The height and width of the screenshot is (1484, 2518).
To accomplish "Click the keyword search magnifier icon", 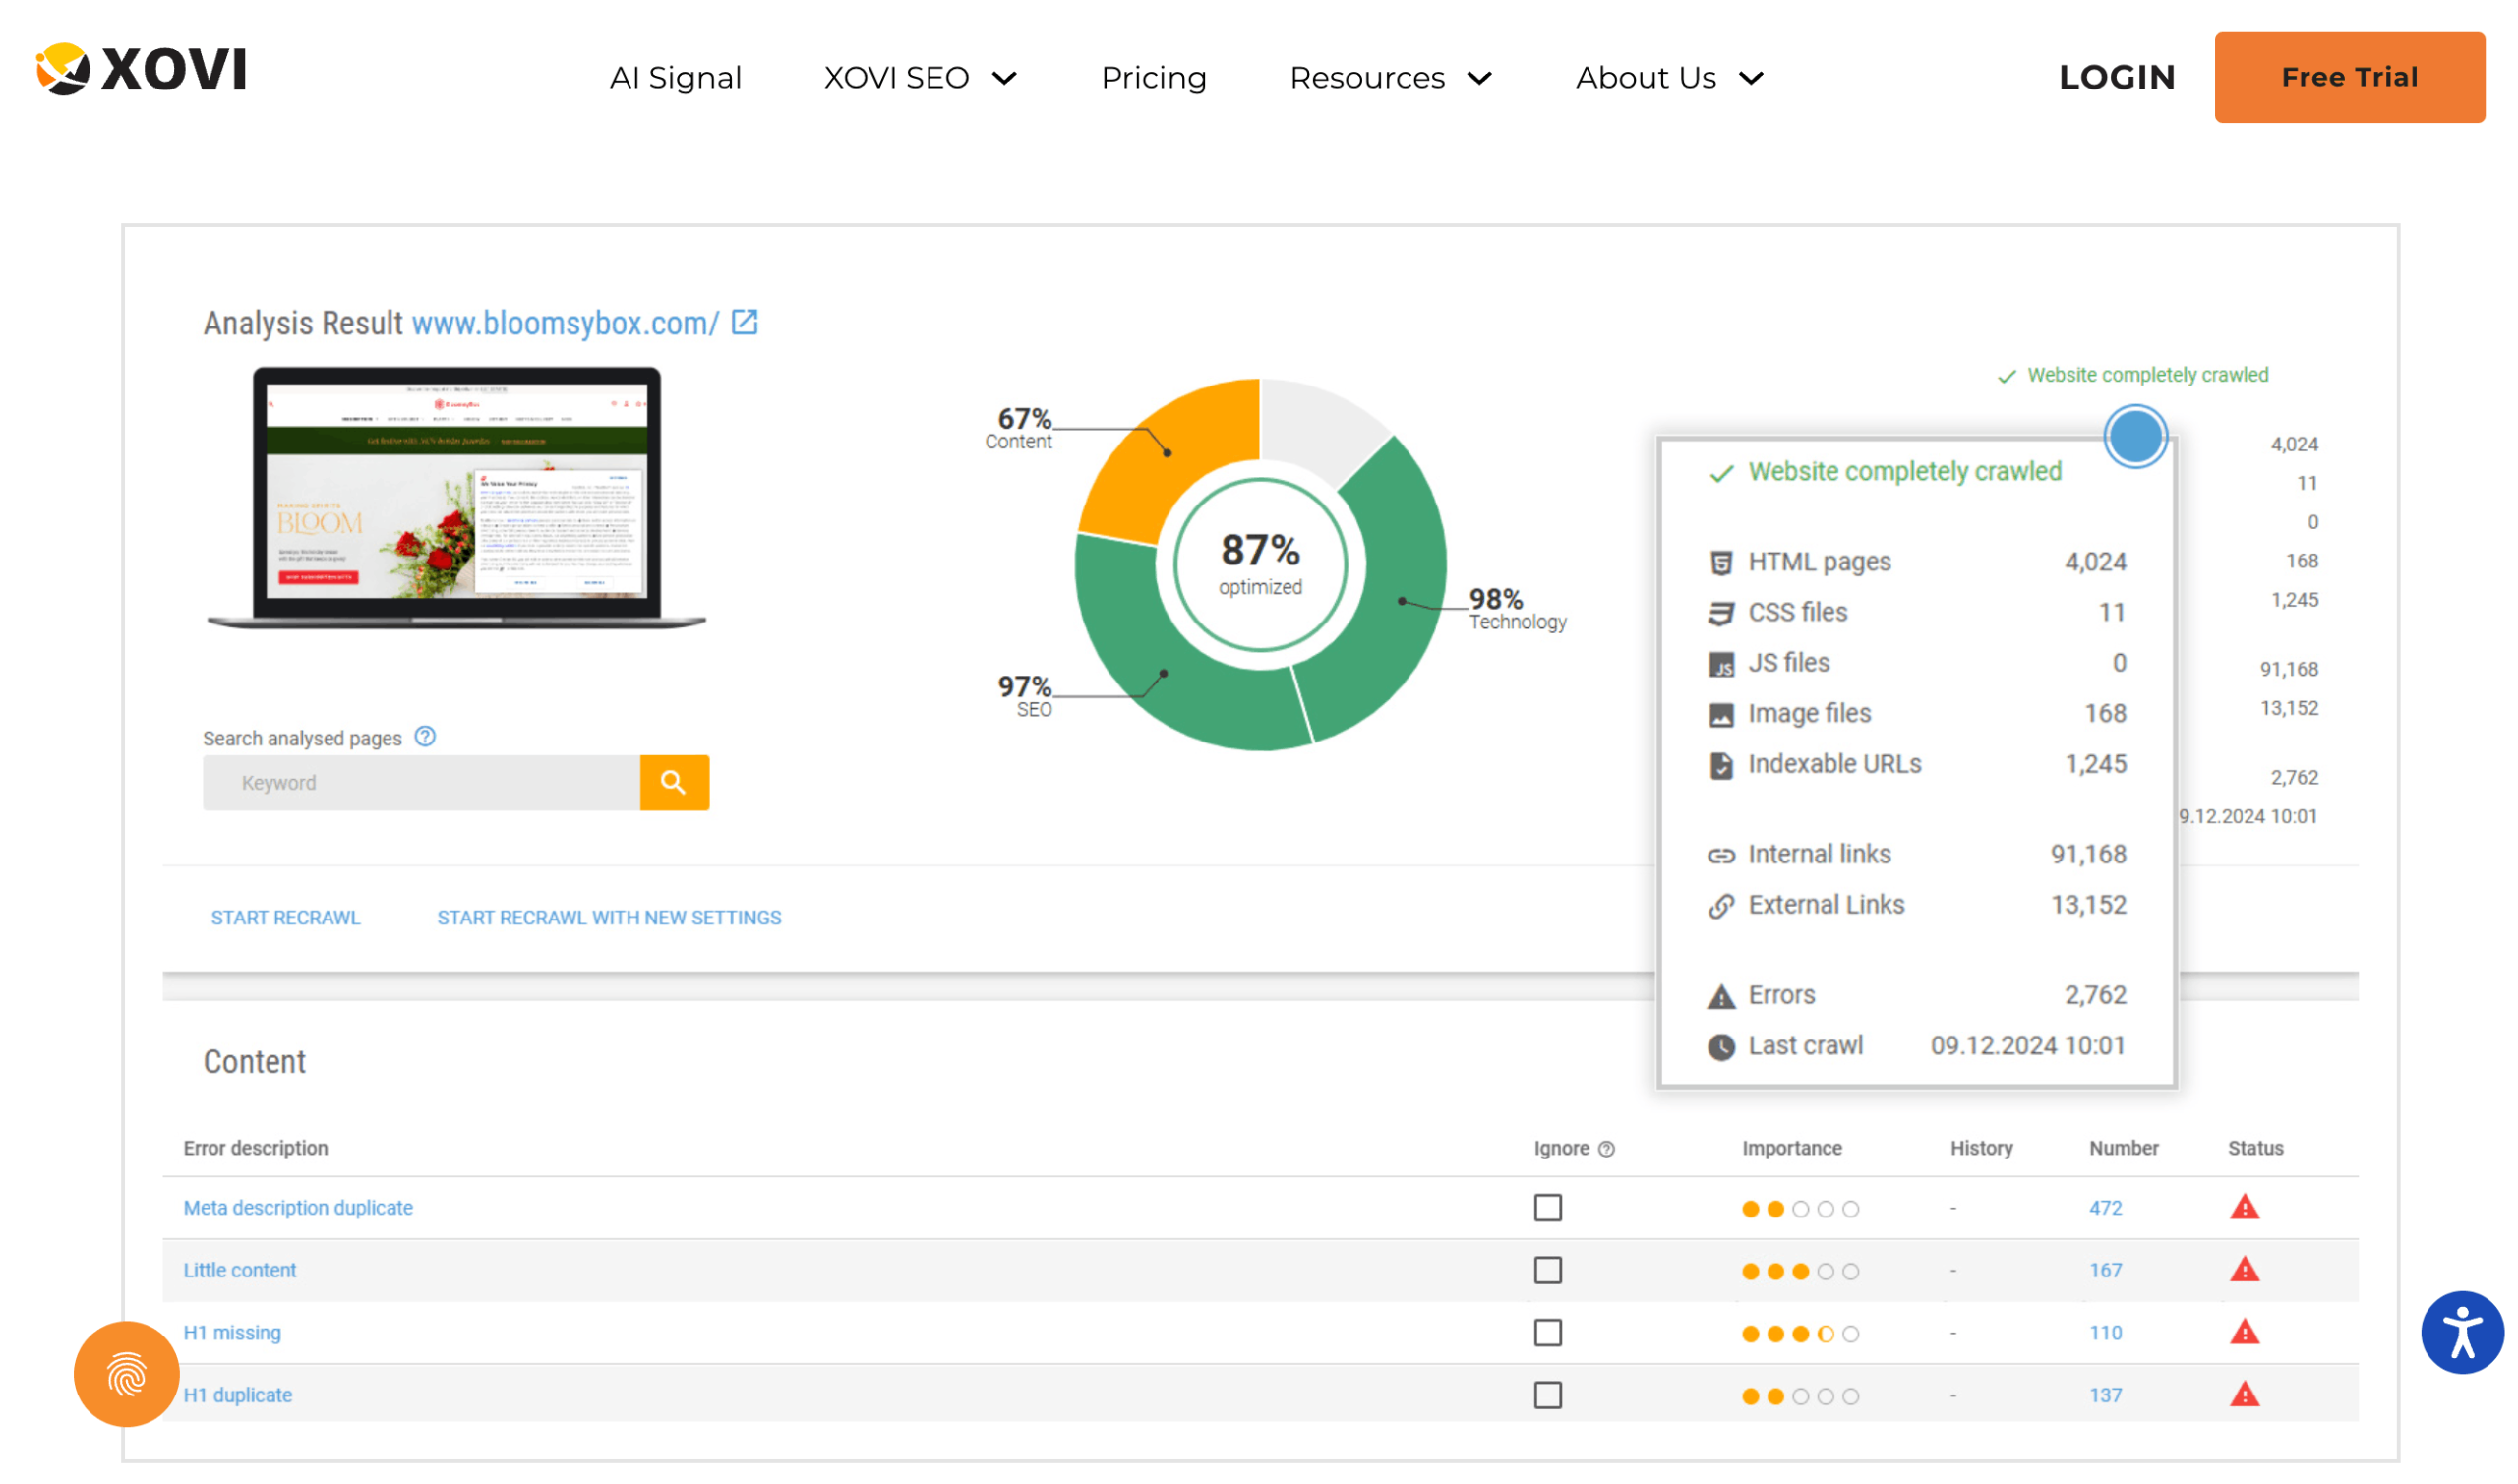I will (674, 782).
